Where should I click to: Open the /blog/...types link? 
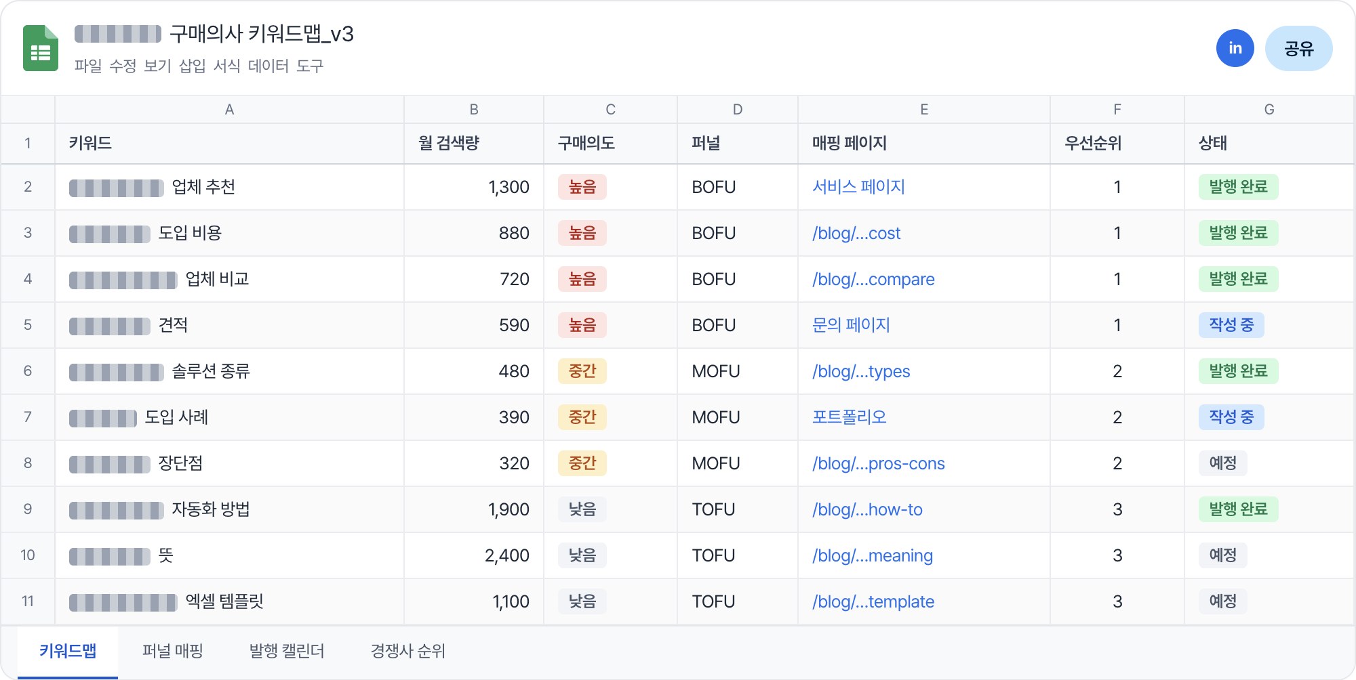(861, 371)
